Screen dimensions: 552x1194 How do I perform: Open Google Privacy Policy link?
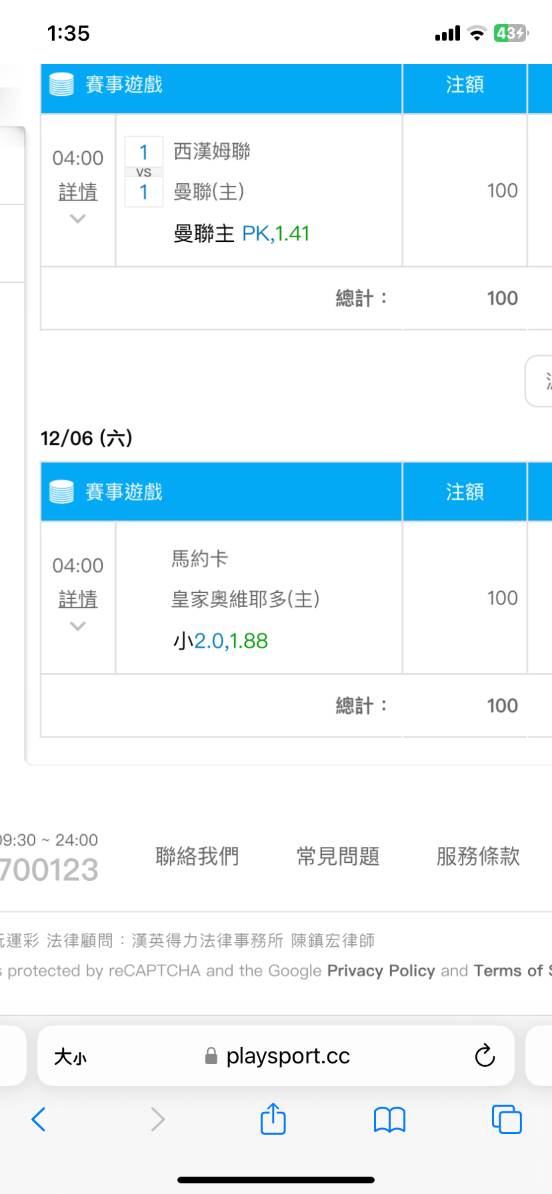pos(381,971)
